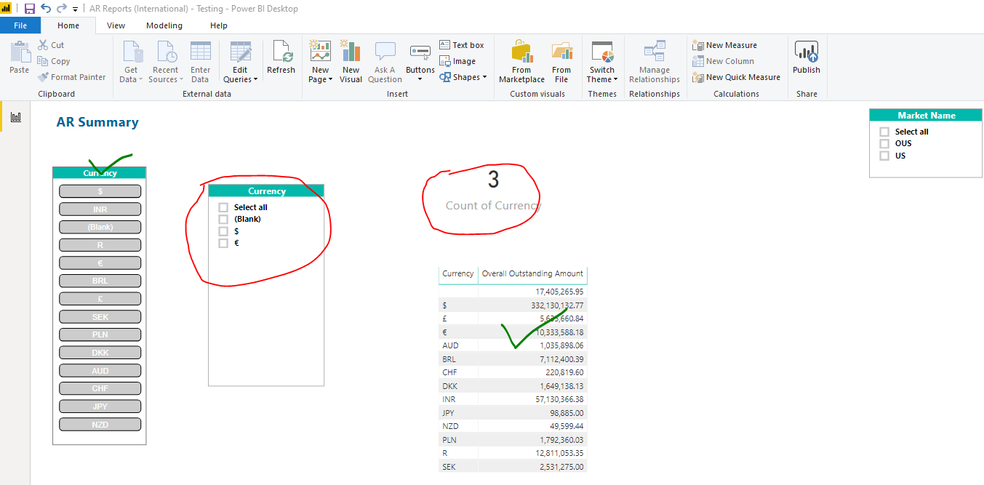Viewport: 984px width, 485px height.
Task: Import a custom visual From Marketplace
Action: (521, 62)
